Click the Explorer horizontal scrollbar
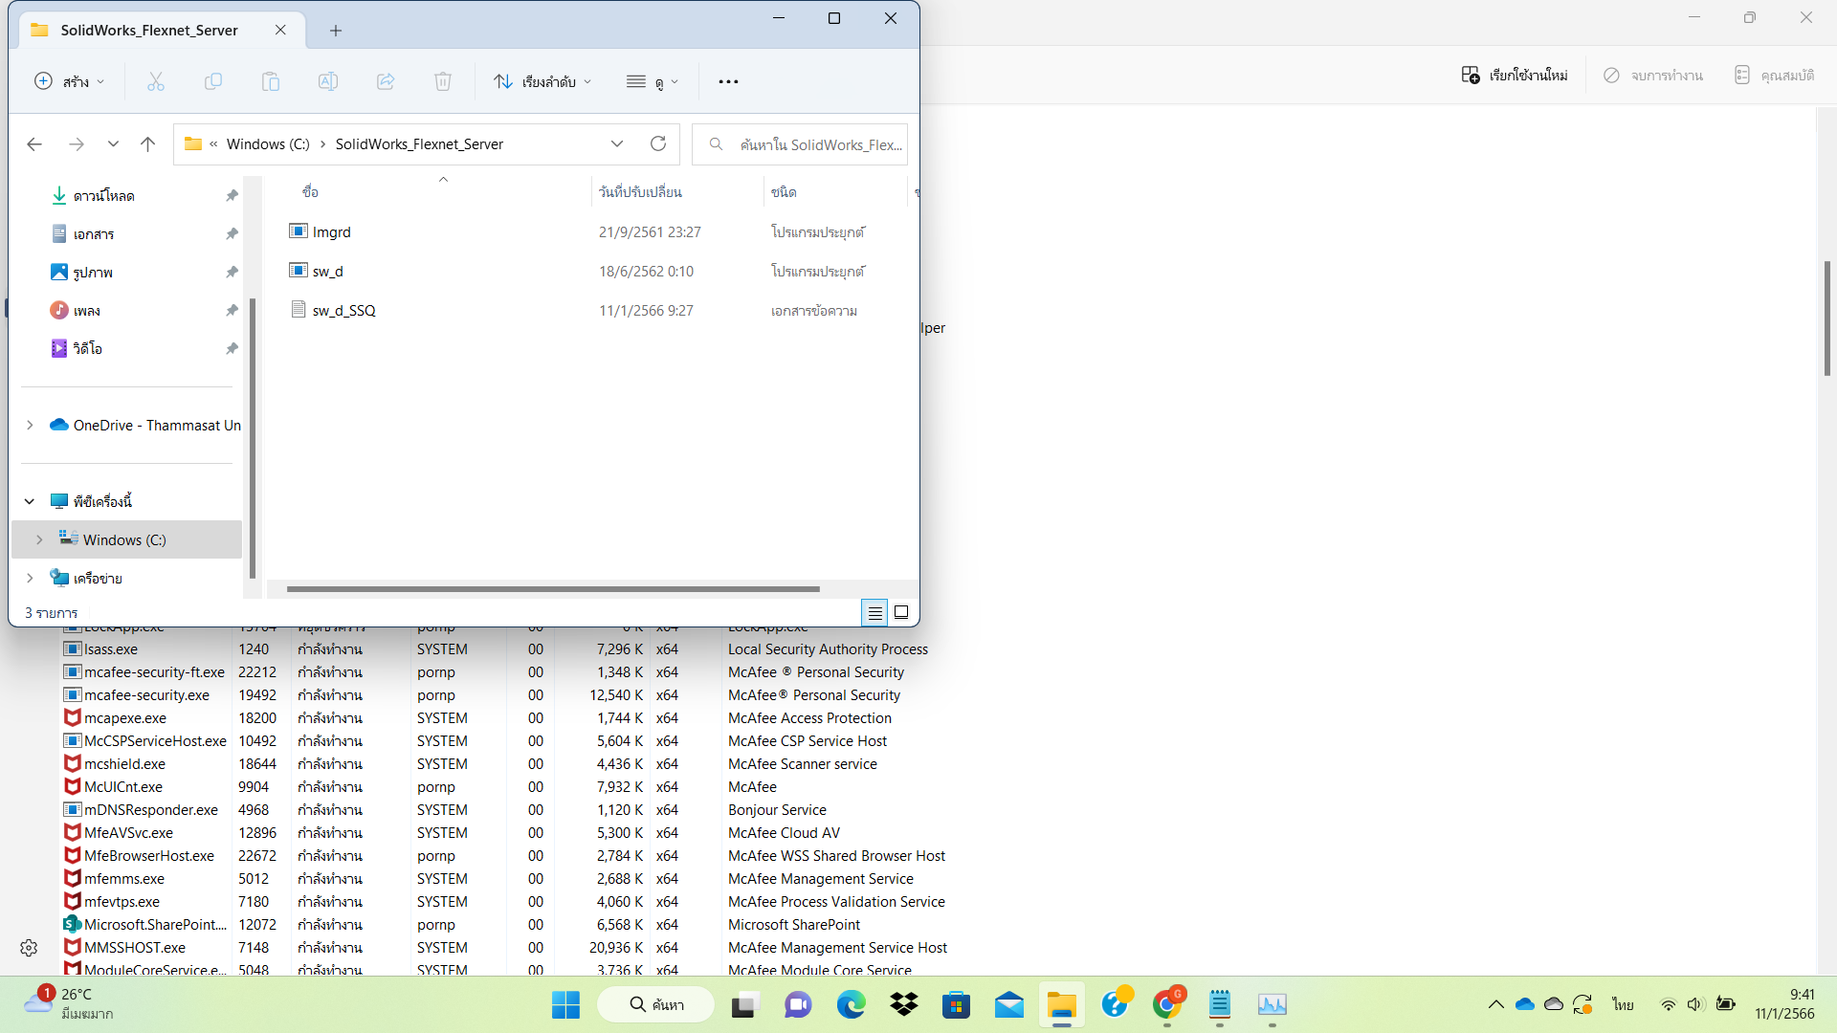 pos(553,589)
